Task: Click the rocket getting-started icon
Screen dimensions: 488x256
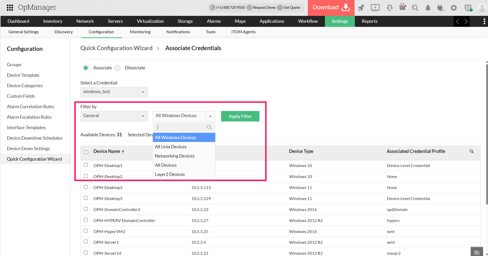Action: 361,8
